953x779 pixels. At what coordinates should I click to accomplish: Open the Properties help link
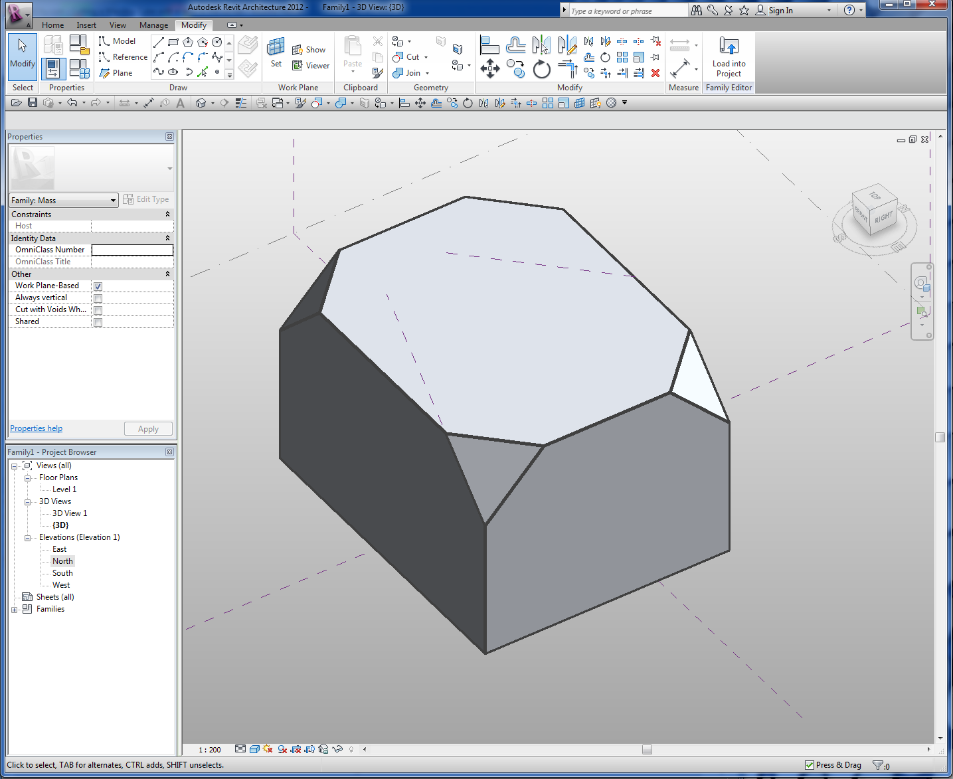tap(36, 428)
